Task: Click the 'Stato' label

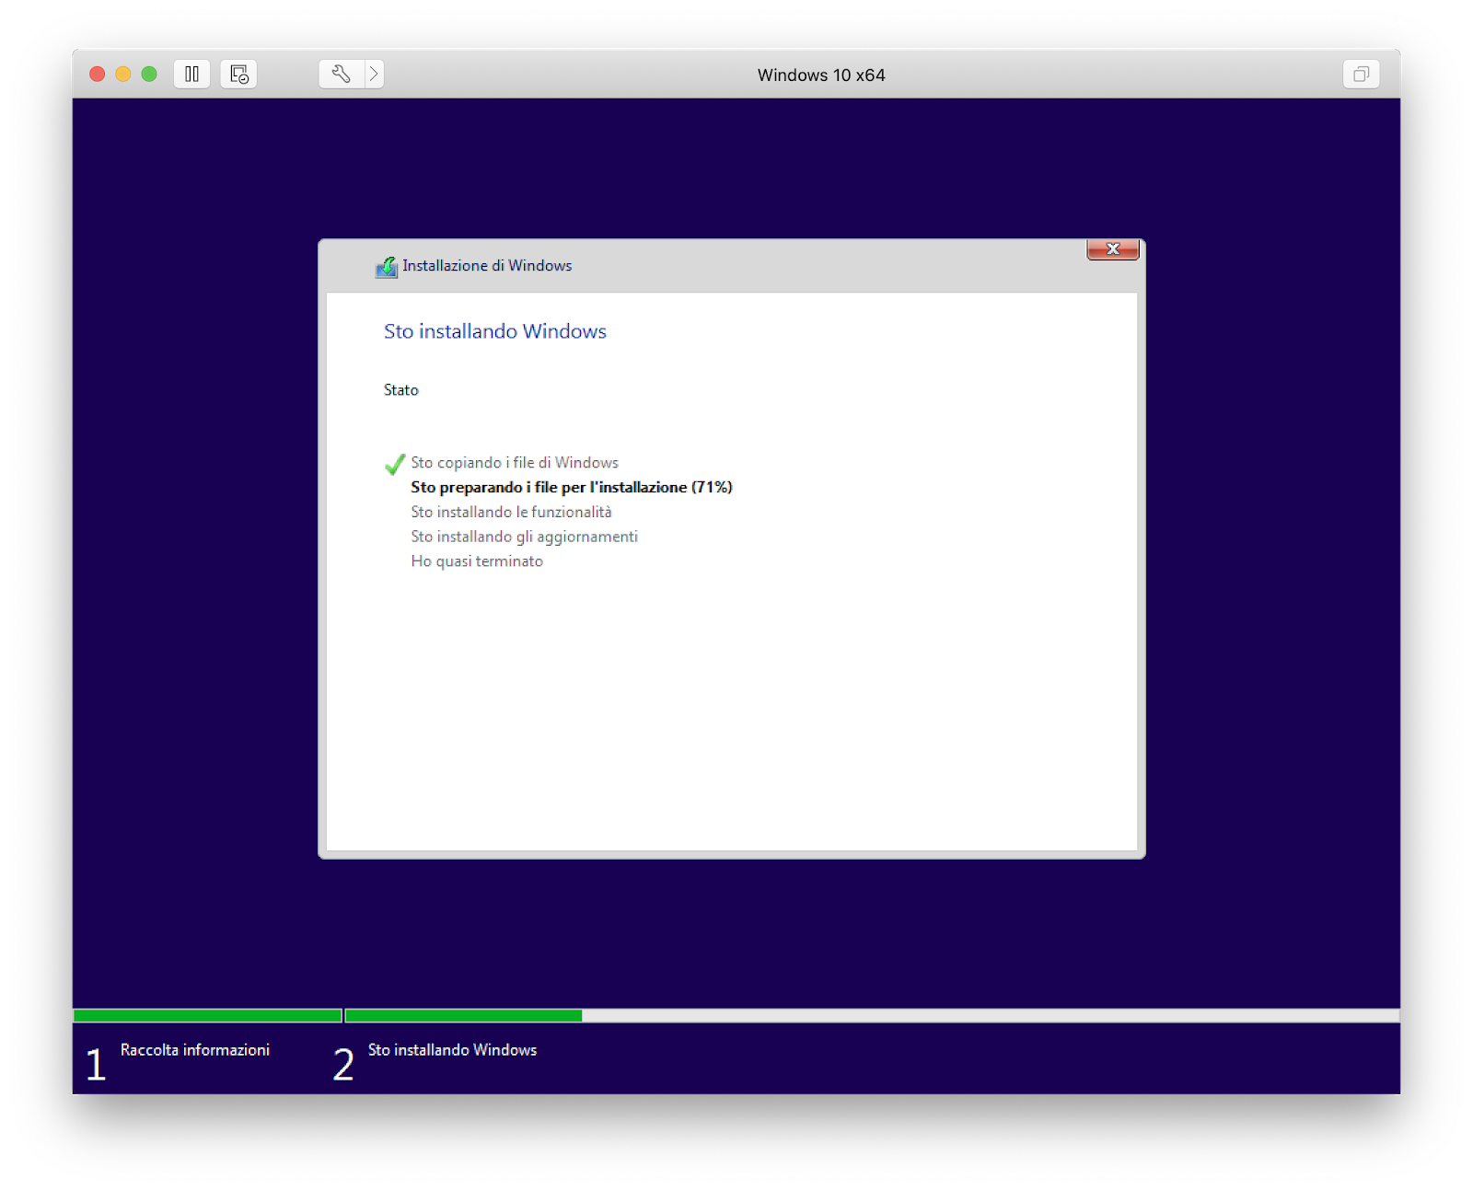Action: tap(401, 390)
